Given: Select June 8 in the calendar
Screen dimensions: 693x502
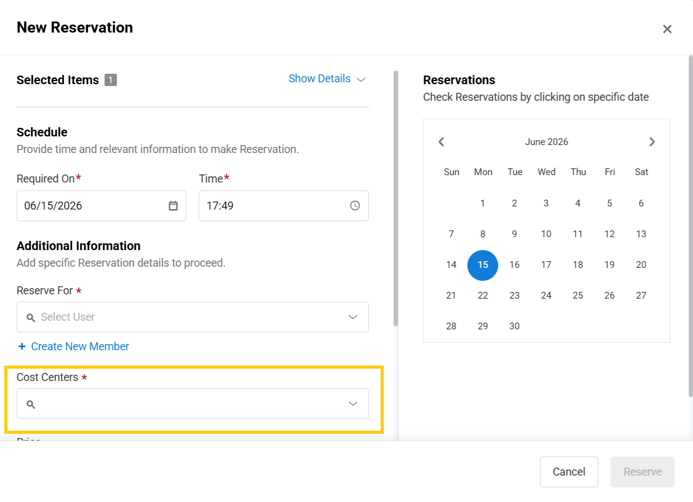Looking at the screenshot, I should point(483,234).
